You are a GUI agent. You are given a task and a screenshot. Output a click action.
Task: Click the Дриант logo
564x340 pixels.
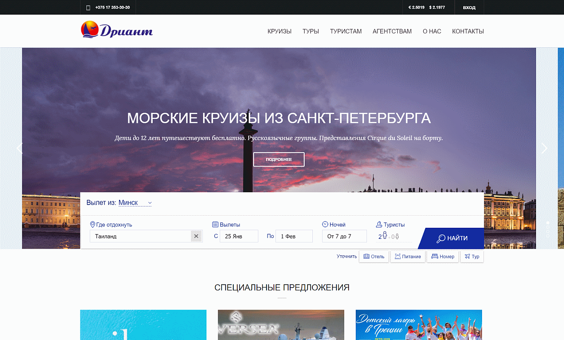(117, 30)
